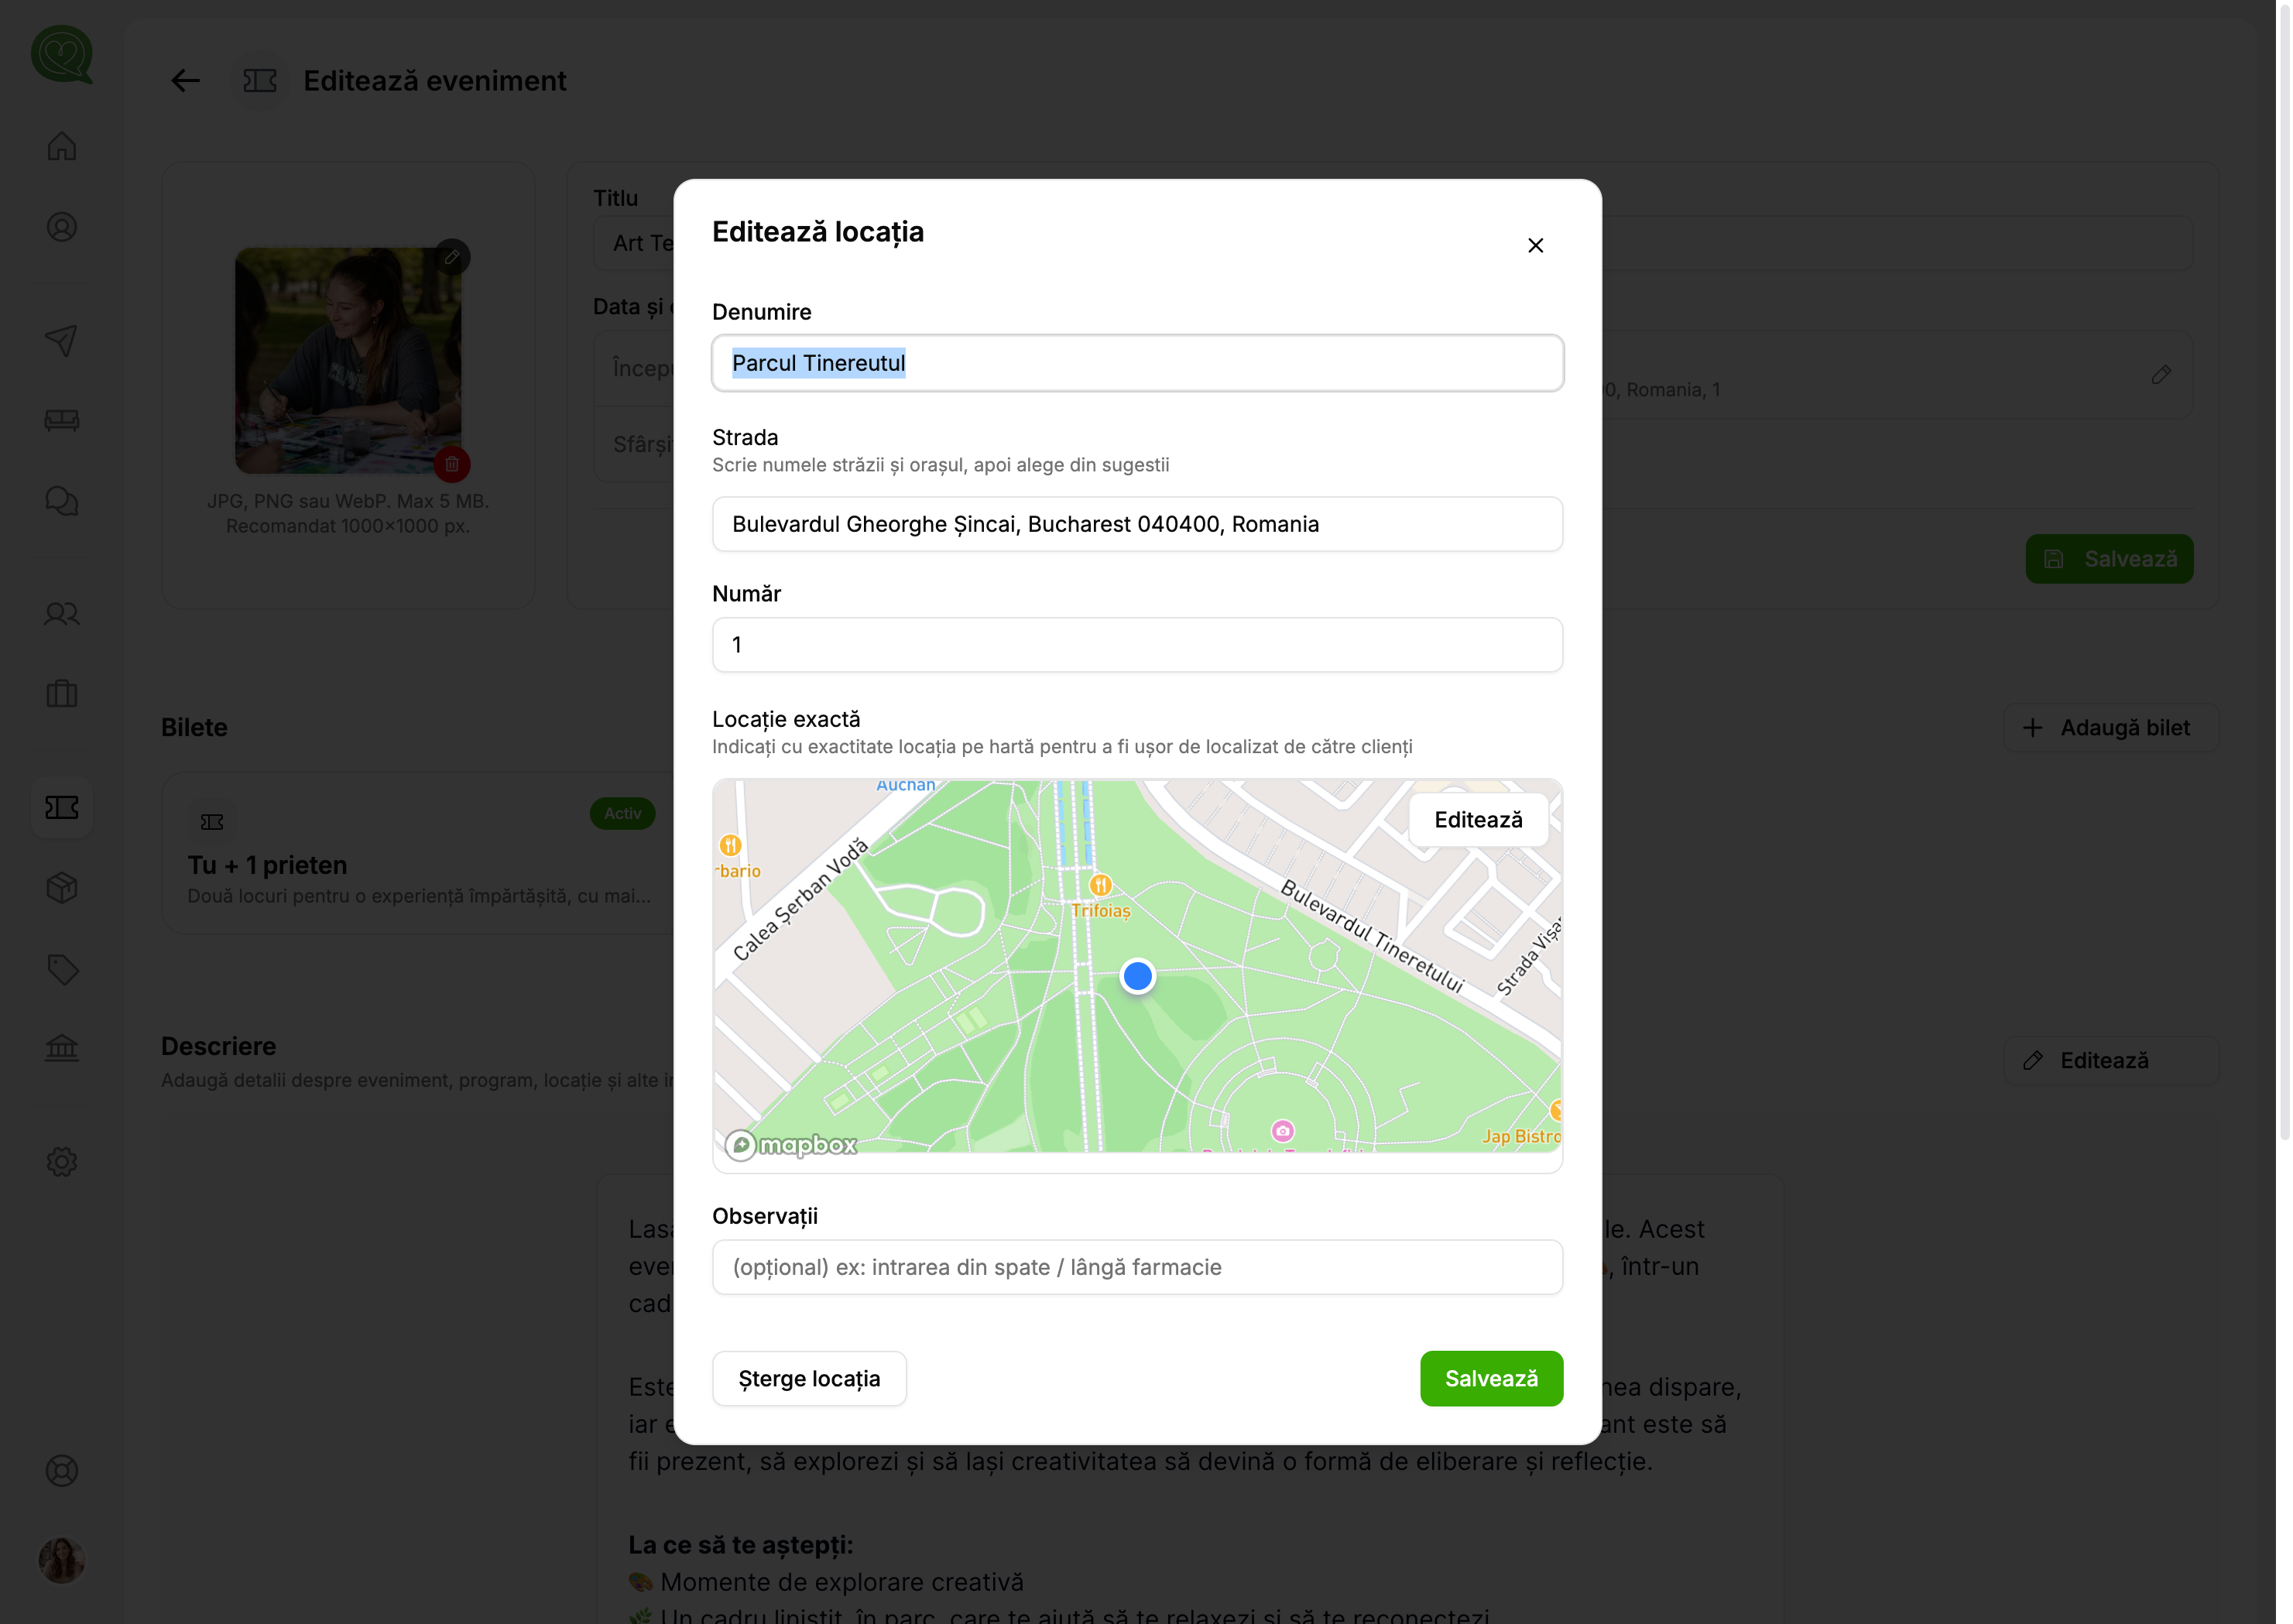Click the back arrow next to Editează eveniment
Screen dimensions: 2293x1624
(x=185, y=81)
